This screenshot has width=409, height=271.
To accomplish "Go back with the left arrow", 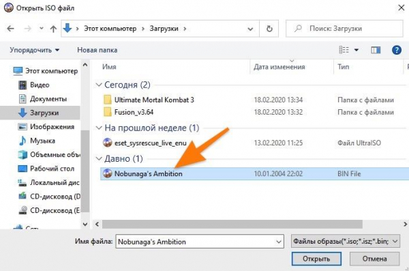I will 10,29.
